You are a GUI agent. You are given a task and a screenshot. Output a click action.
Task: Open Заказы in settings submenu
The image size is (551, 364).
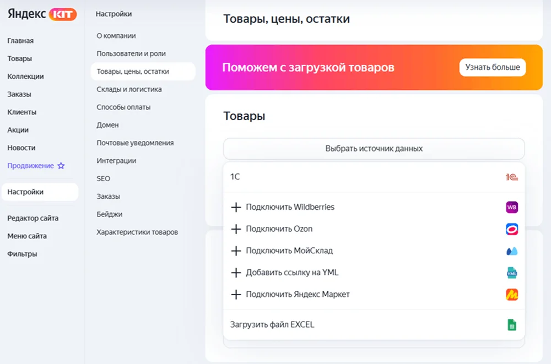click(108, 197)
